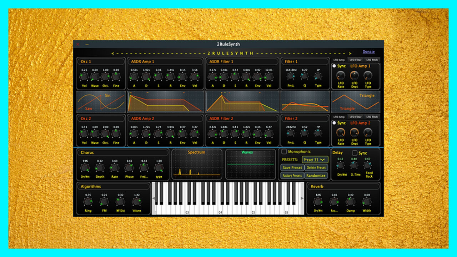Click the ASDR Amp 1 Env knob
This screenshot has width=457, height=257.
(x=182, y=77)
